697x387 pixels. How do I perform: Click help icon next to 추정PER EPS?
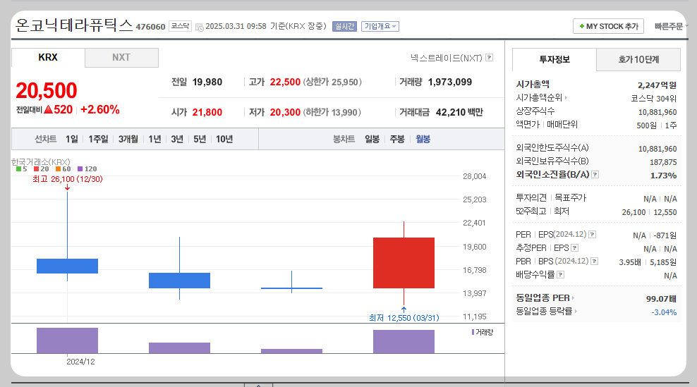click(x=575, y=248)
